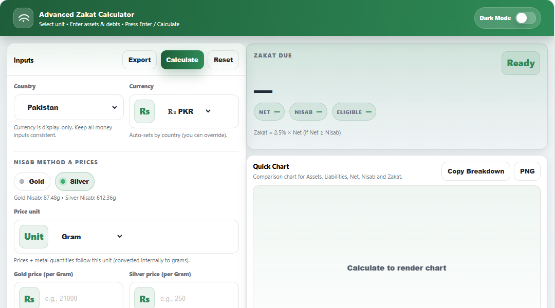Click the Gold price input field

click(80, 298)
